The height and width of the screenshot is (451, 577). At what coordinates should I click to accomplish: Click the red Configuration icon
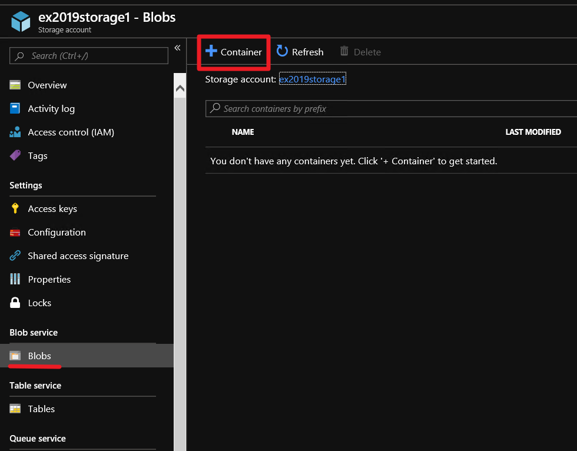(x=15, y=233)
